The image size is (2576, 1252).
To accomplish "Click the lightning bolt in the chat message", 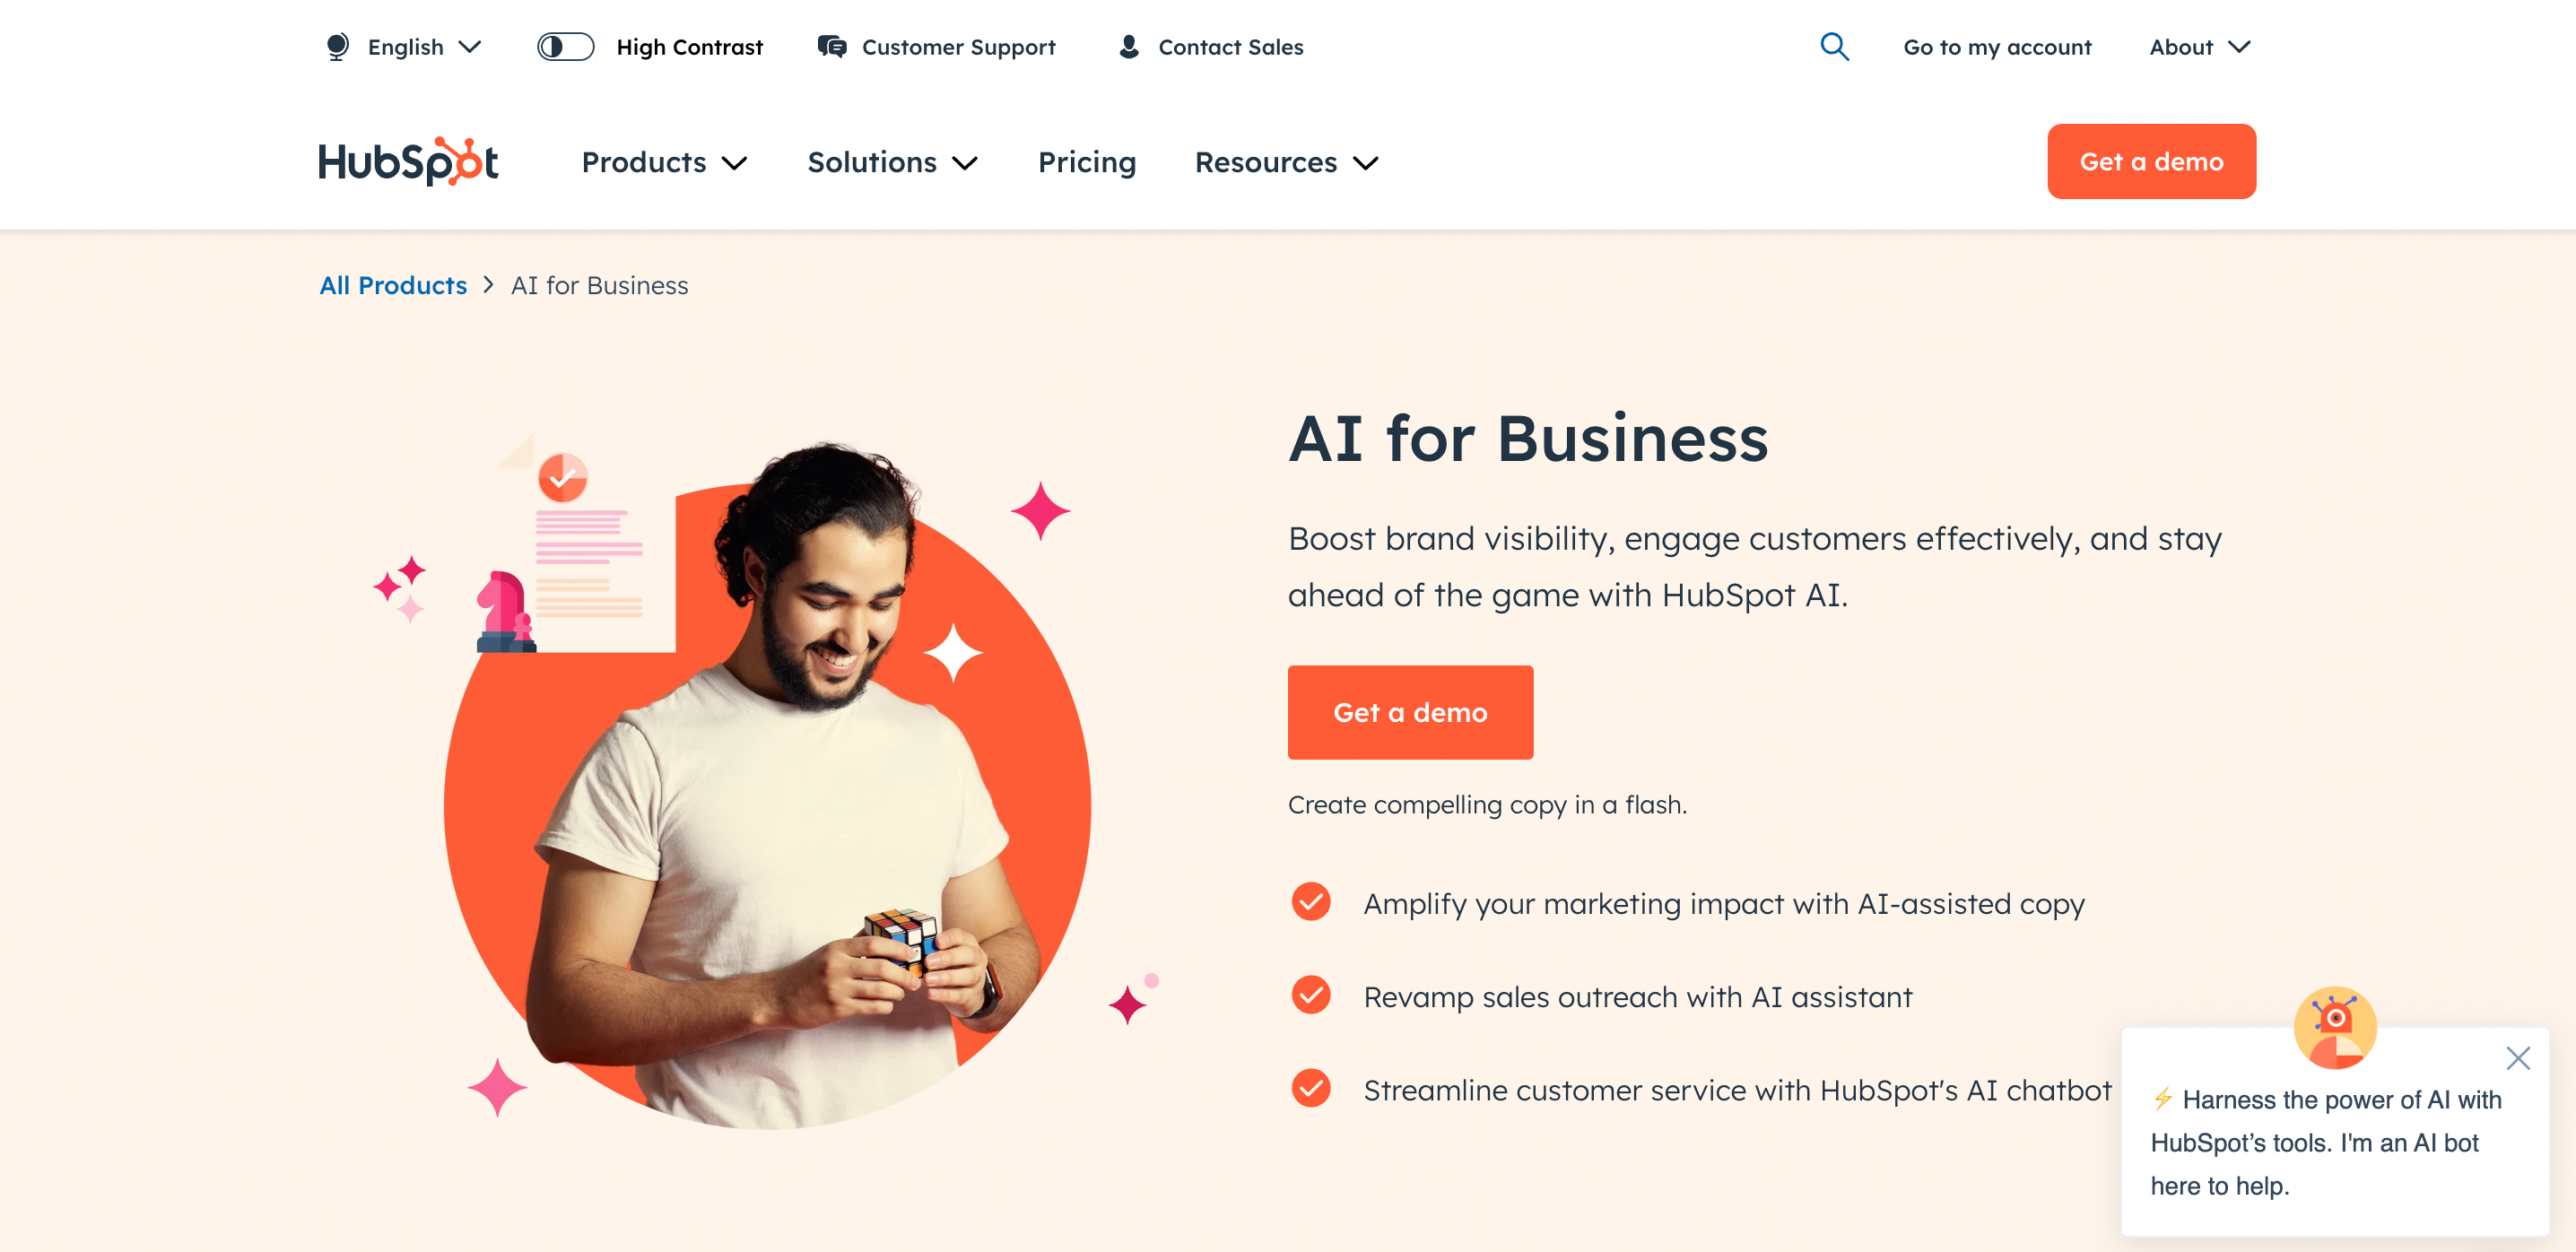I will pos(2163,1097).
